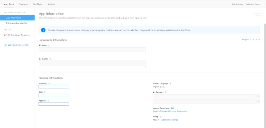Click the lock icon beside Name
This screenshot has height=128, width=266.
click(x=40, y=46)
